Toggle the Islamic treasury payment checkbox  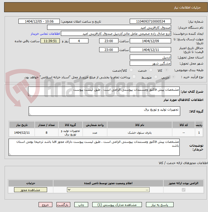tap(134, 77)
